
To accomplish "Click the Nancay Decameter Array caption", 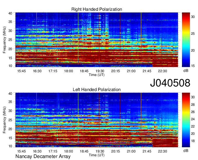I will pyautogui.click(x=43, y=157).
